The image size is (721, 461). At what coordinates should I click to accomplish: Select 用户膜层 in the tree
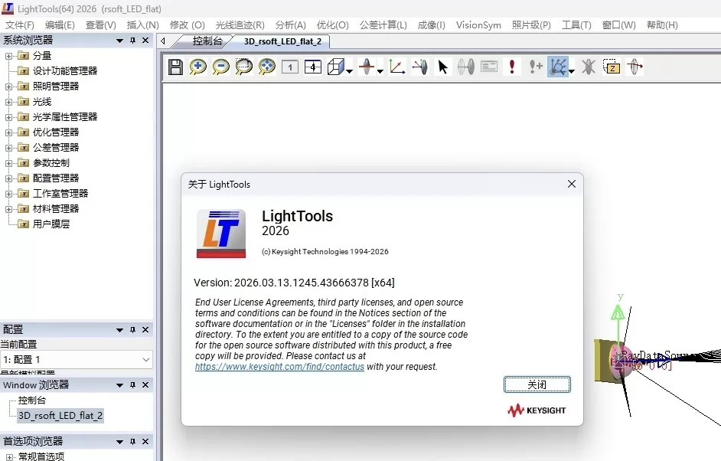point(51,224)
